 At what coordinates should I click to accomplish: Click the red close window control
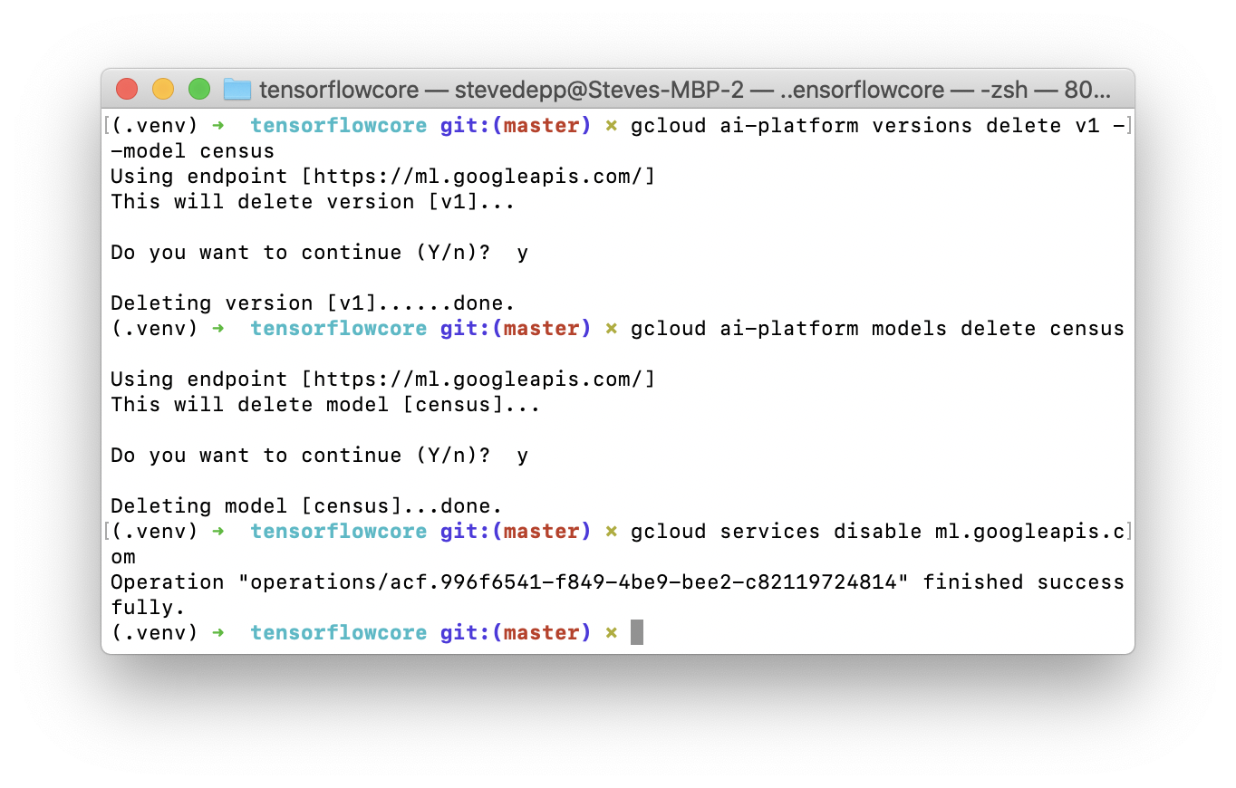(x=127, y=90)
